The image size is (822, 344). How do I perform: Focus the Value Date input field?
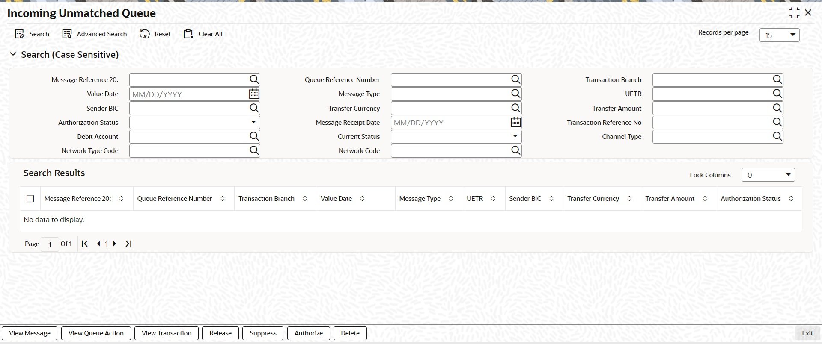(x=189, y=94)
